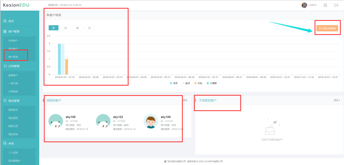
Task: Click ID：117339 text
Action: tap(72, 121)
